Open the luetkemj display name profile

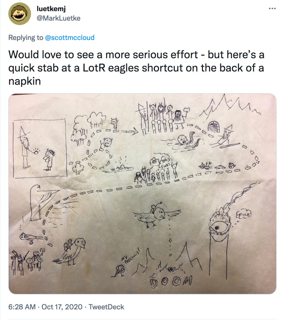click(x=51, y=9)
